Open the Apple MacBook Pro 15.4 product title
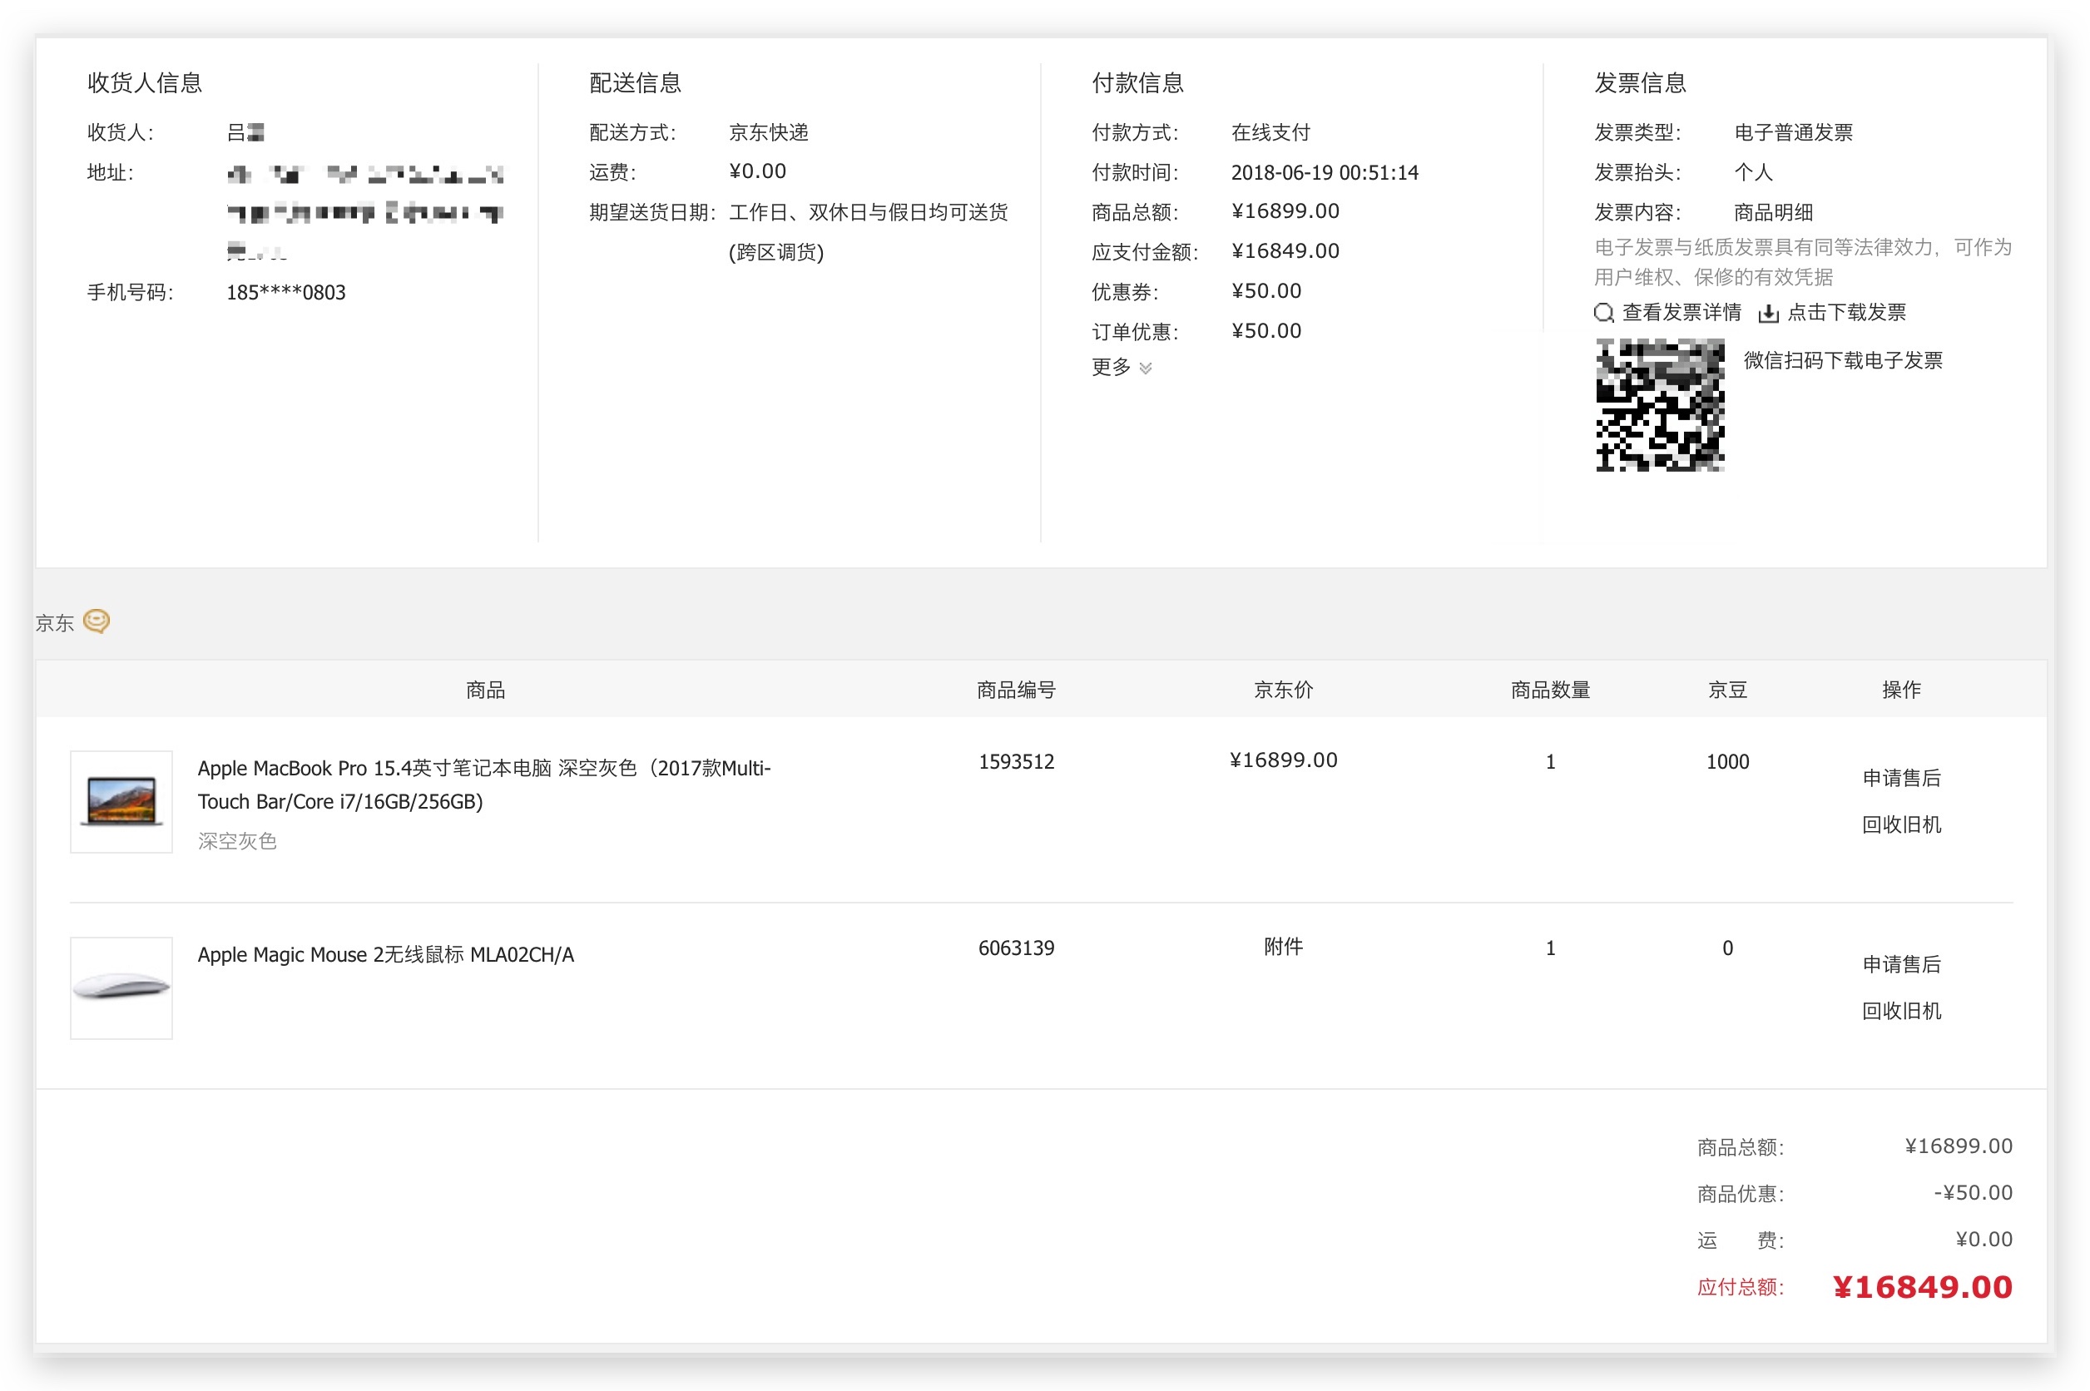This screenshot has width=2090, height=1391. click(483, 785)
